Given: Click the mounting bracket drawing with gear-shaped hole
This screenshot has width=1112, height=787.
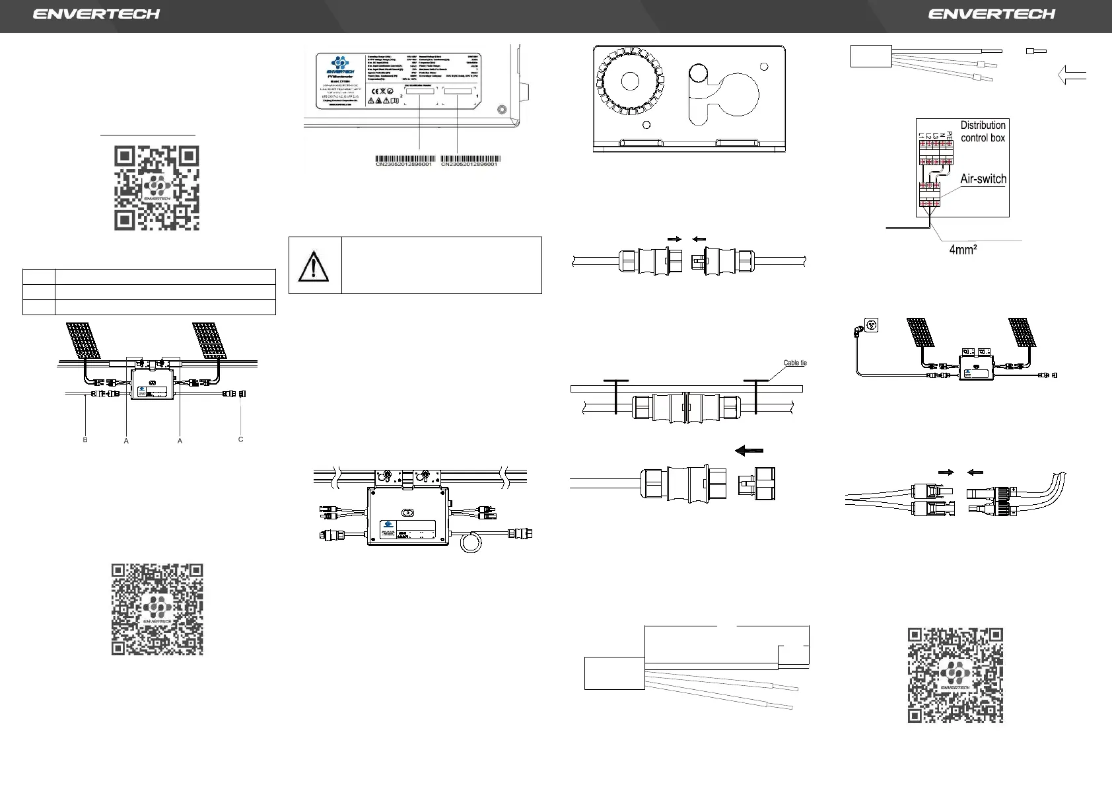Looking at the screenshot, I should (x=689, y=98).
